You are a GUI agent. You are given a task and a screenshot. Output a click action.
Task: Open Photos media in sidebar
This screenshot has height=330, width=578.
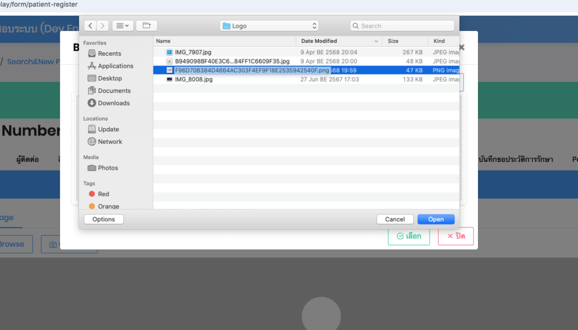coord(108,168)
